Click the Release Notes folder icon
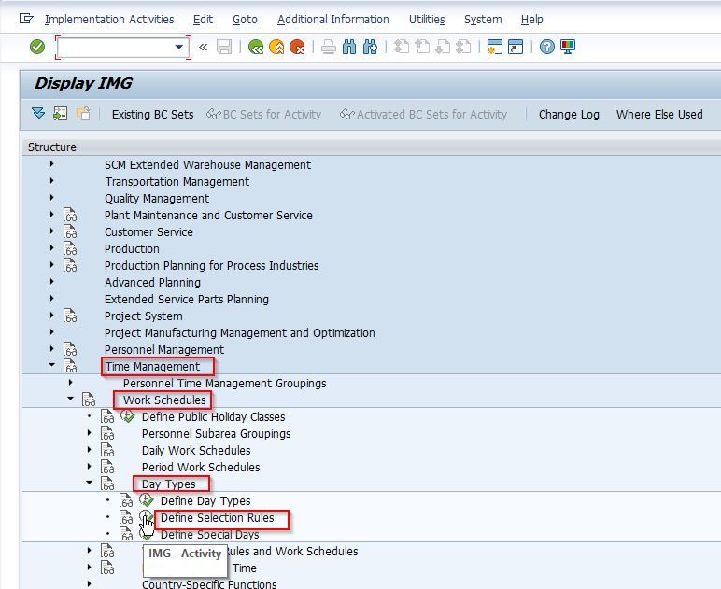The height and width of the screenshot is (589, 721). (83, 113)
